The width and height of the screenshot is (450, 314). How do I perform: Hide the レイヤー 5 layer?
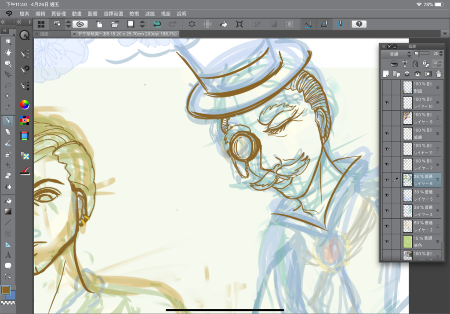[x=387, y=195]
